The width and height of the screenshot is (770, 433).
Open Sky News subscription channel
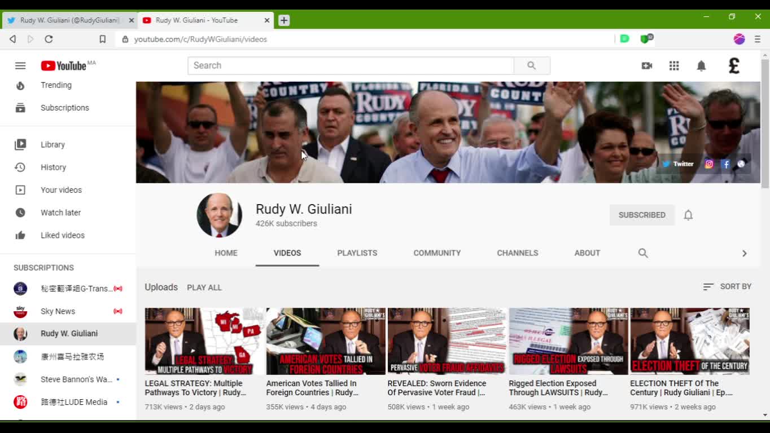pyautogui.click(x=68, y=311)
